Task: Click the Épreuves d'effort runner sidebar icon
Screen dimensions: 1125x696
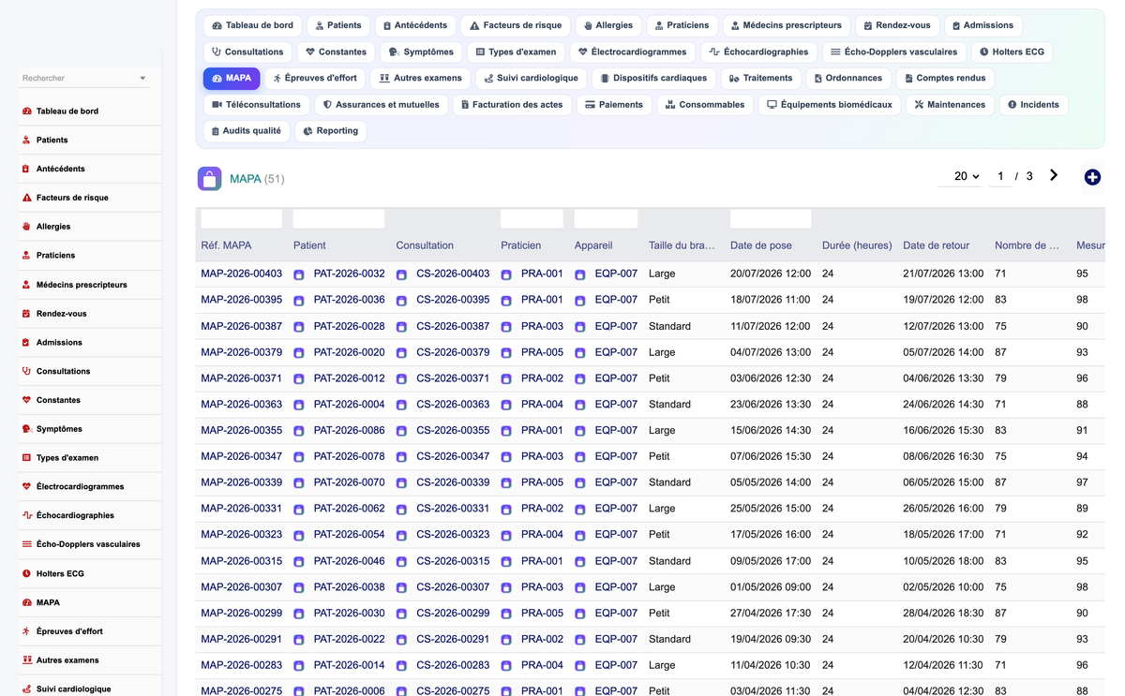Action: pyautogui.click(x=26, y=631)
